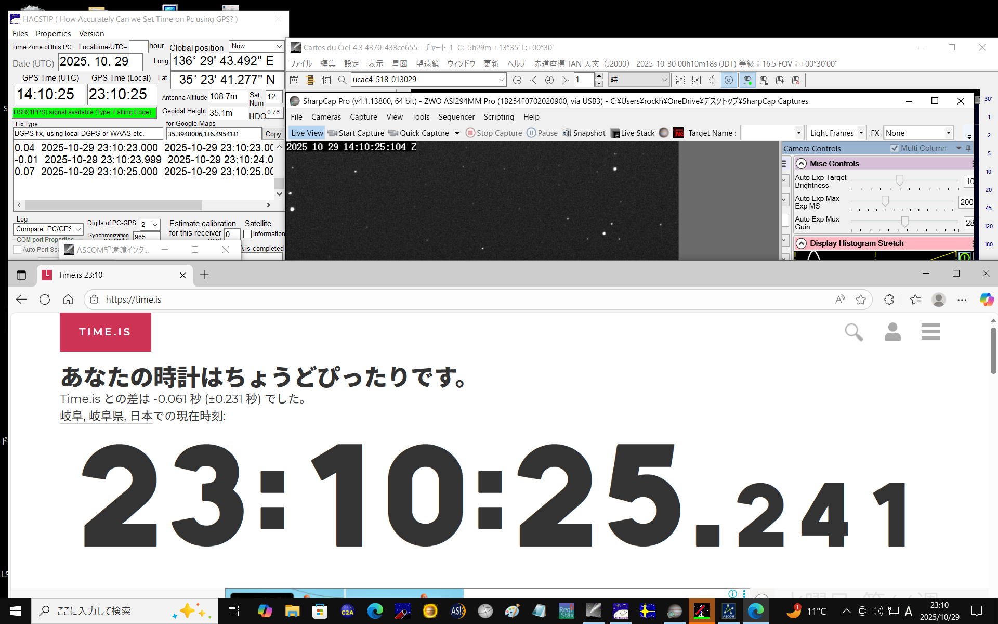
Task: Click the Live Stack icon in SharpCap toolbar
Action: [x=615, y=133]
